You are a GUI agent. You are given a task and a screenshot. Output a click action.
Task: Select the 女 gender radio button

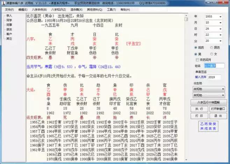[x=211, y=54]
